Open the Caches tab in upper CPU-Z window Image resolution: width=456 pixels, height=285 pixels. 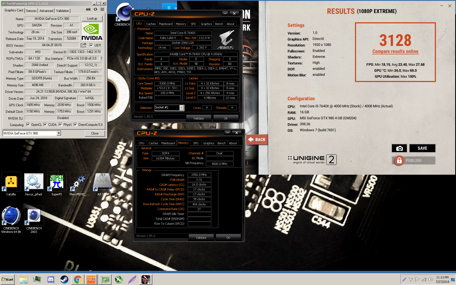pyautogui.click(x=151, y=24)
